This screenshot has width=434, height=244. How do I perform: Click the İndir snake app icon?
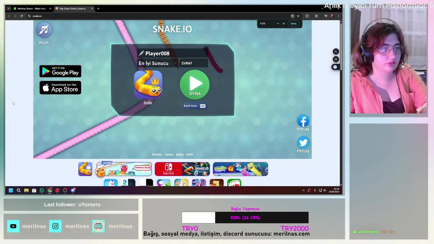click(148, 84)
